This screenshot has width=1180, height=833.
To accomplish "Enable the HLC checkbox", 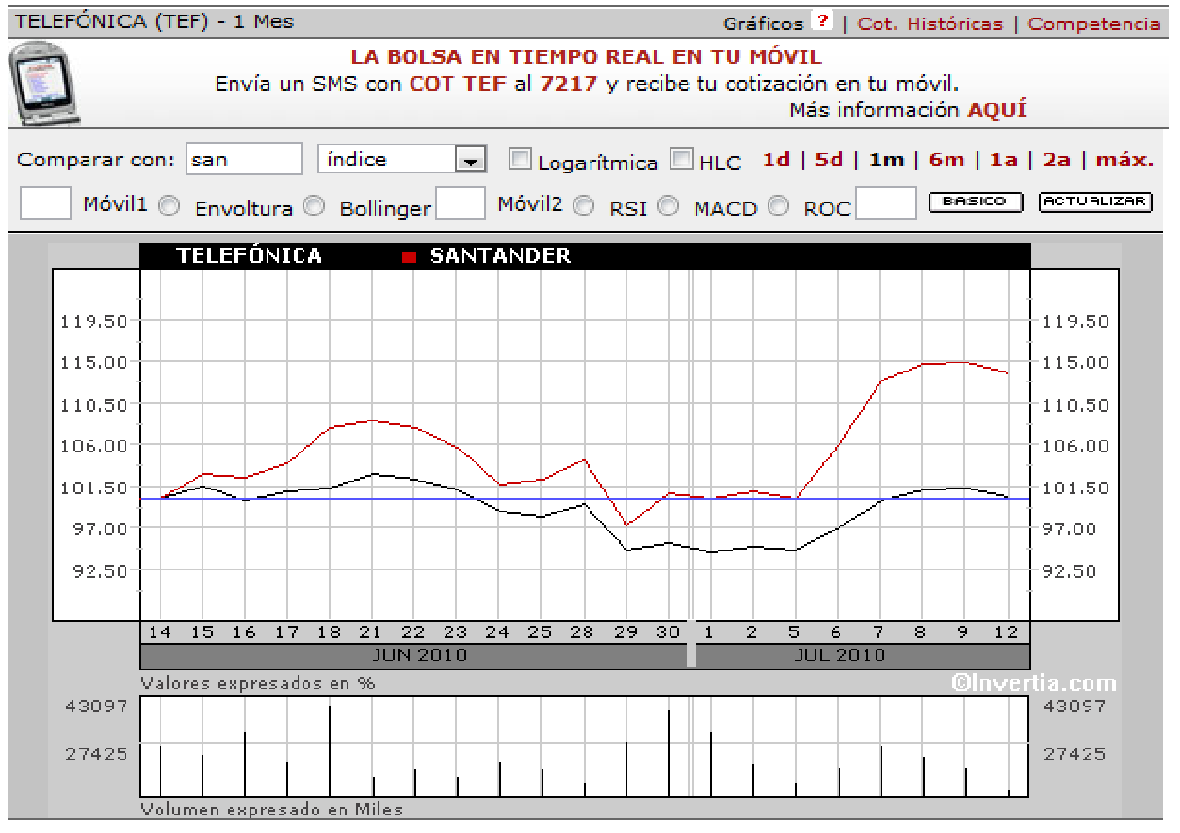I will pyautogui.click(x=682, y=158).
